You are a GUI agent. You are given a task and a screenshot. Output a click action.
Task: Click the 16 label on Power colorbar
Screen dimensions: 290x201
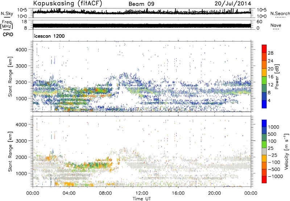coord(270,77)
